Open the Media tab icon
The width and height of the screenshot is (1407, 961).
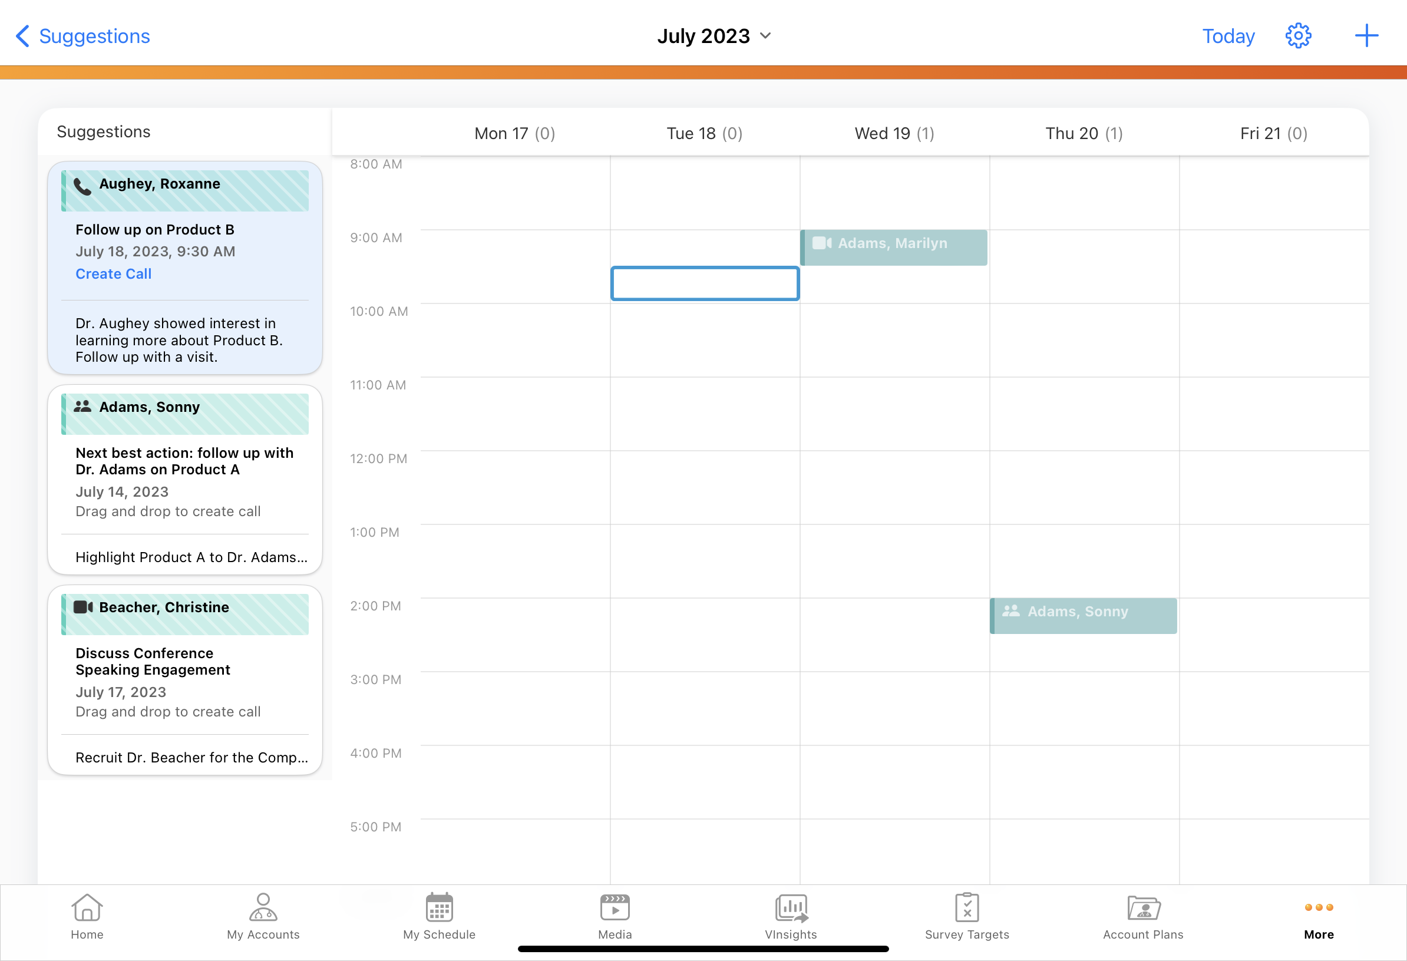point(615,916)
